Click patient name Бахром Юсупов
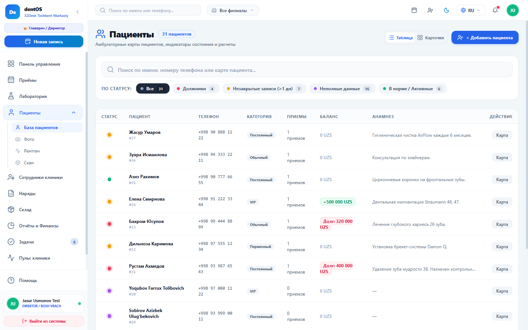The height and width of the screenshot is (330, 528). pos(146,221)
